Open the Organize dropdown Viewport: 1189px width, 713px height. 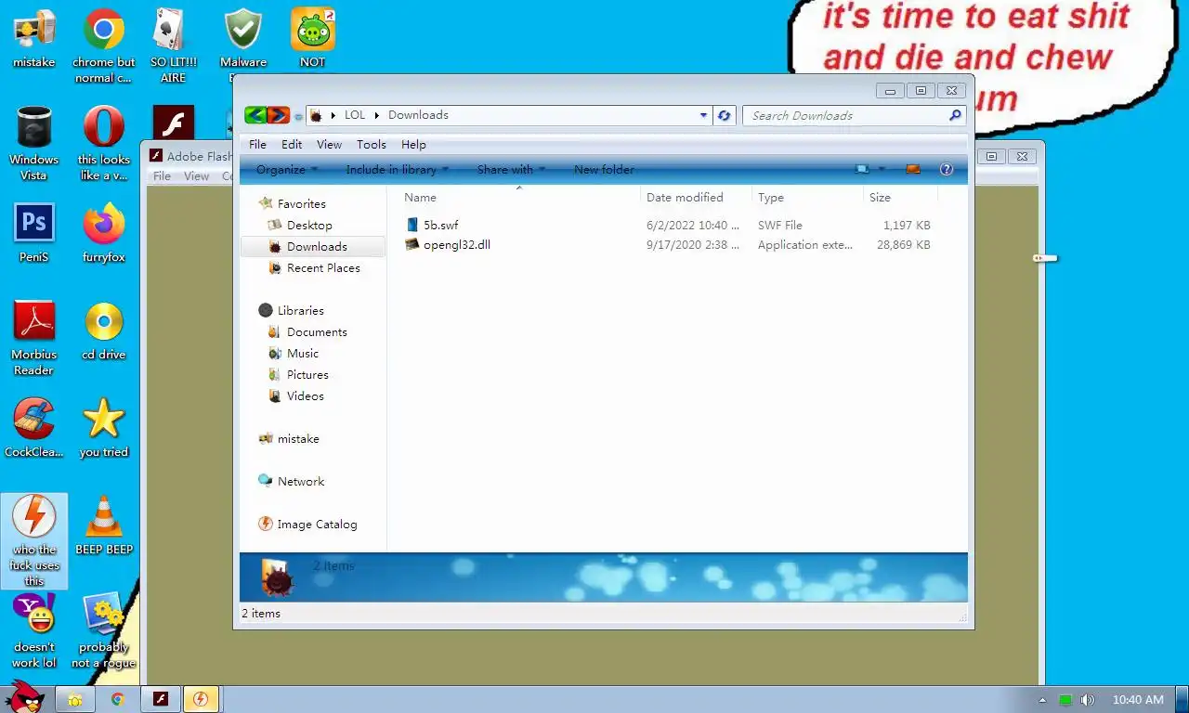(287, 170)
